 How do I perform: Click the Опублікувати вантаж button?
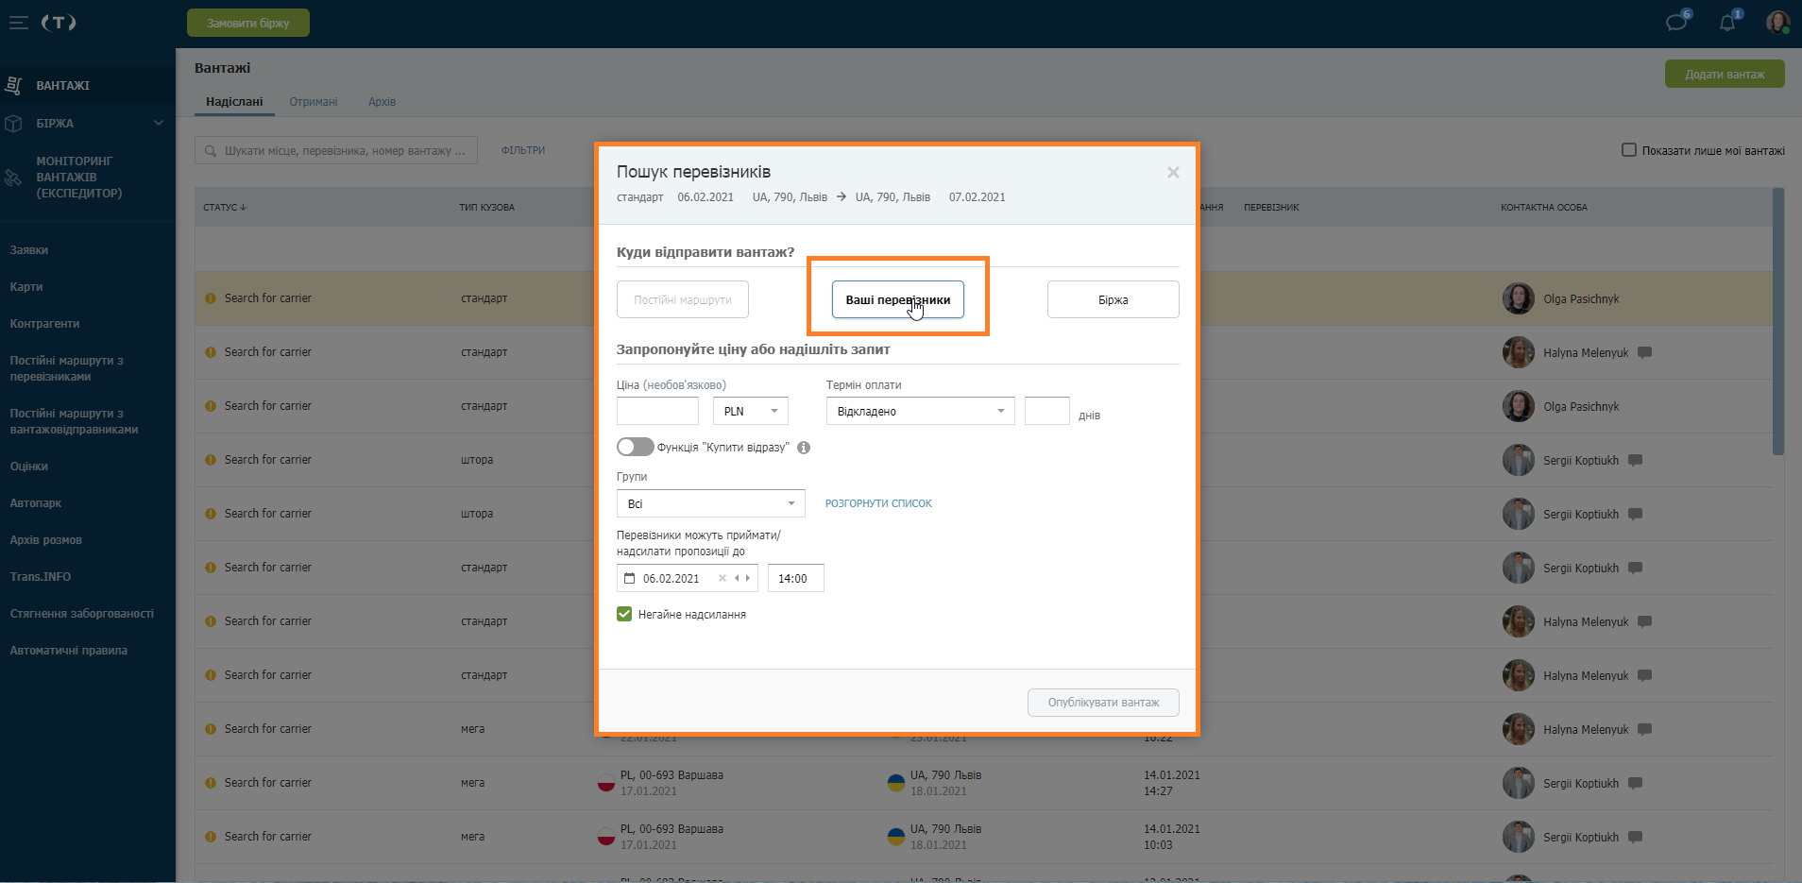1103,703
